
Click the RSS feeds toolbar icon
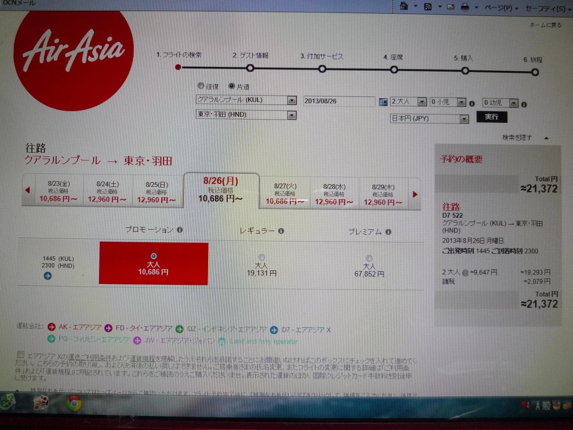[428, 7]
